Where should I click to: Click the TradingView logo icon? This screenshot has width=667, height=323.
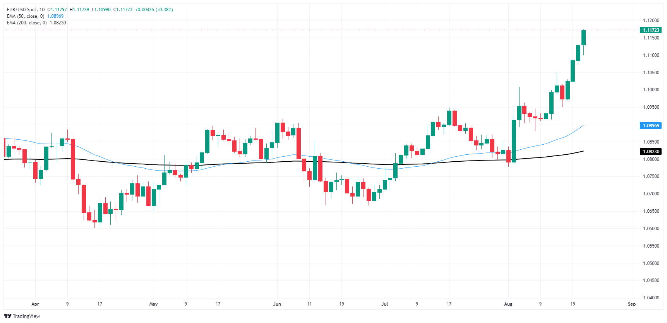pyautogui.click(x=7, y=316)
